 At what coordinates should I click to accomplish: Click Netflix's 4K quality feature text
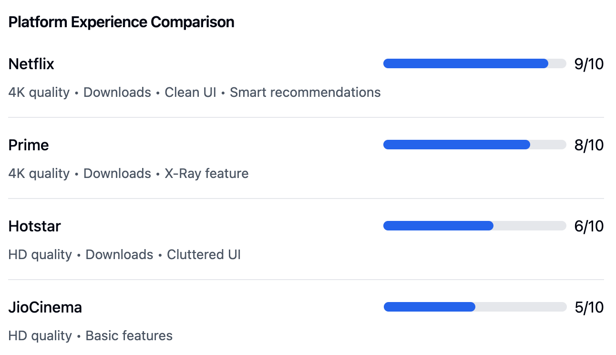[x=39, y=92]
